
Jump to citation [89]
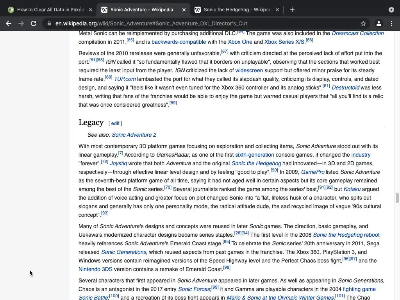pos(173,103)
